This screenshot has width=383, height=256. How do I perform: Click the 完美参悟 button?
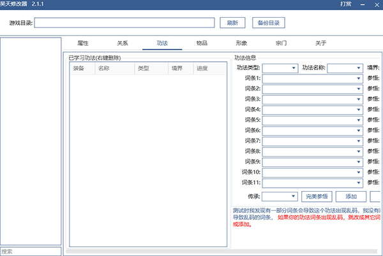click(317, 197)
